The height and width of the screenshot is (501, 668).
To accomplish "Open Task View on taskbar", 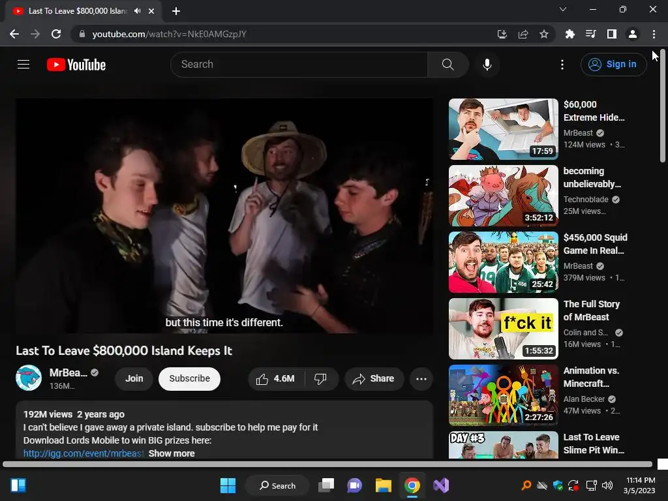I will pos(326,485).
